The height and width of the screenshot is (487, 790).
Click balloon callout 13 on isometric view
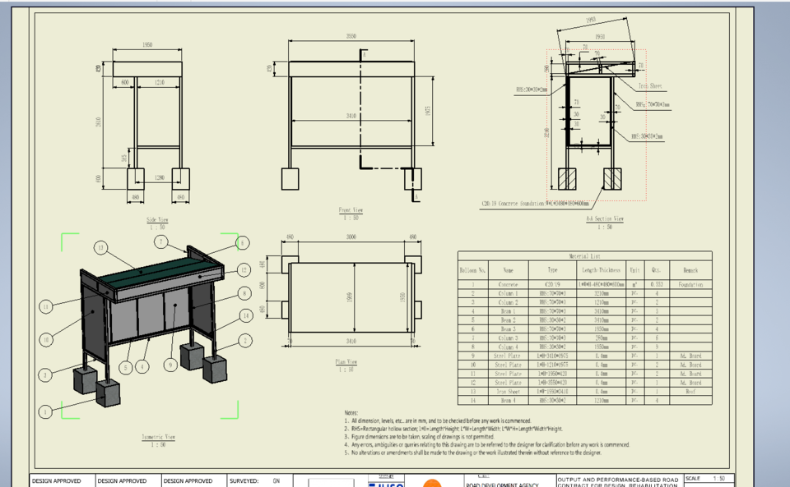(x=101, y=246)
